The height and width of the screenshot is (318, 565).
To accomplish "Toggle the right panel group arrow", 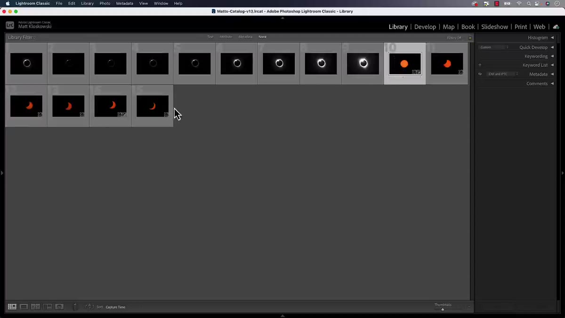I will (563, 173).
